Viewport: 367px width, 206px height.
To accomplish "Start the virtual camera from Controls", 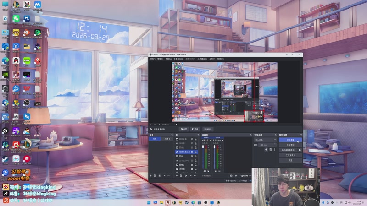I will point(288,150).
